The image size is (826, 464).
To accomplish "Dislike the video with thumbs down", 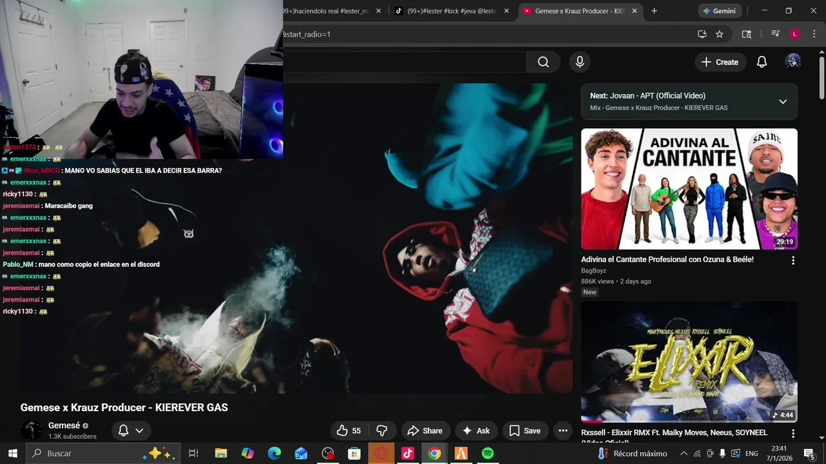I will (x=381, y=430).
